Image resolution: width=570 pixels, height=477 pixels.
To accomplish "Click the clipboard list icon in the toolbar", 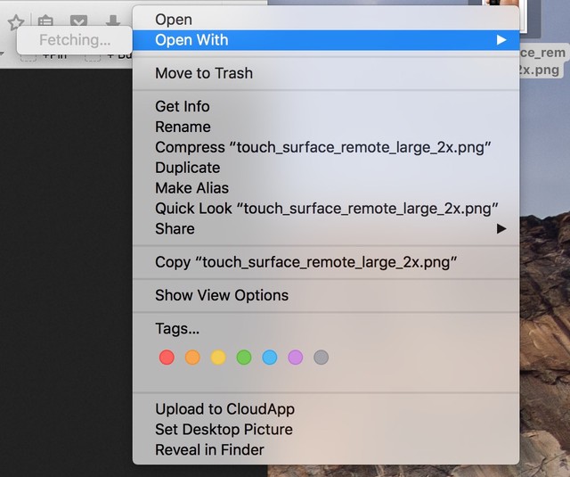I will coord(45,21).
